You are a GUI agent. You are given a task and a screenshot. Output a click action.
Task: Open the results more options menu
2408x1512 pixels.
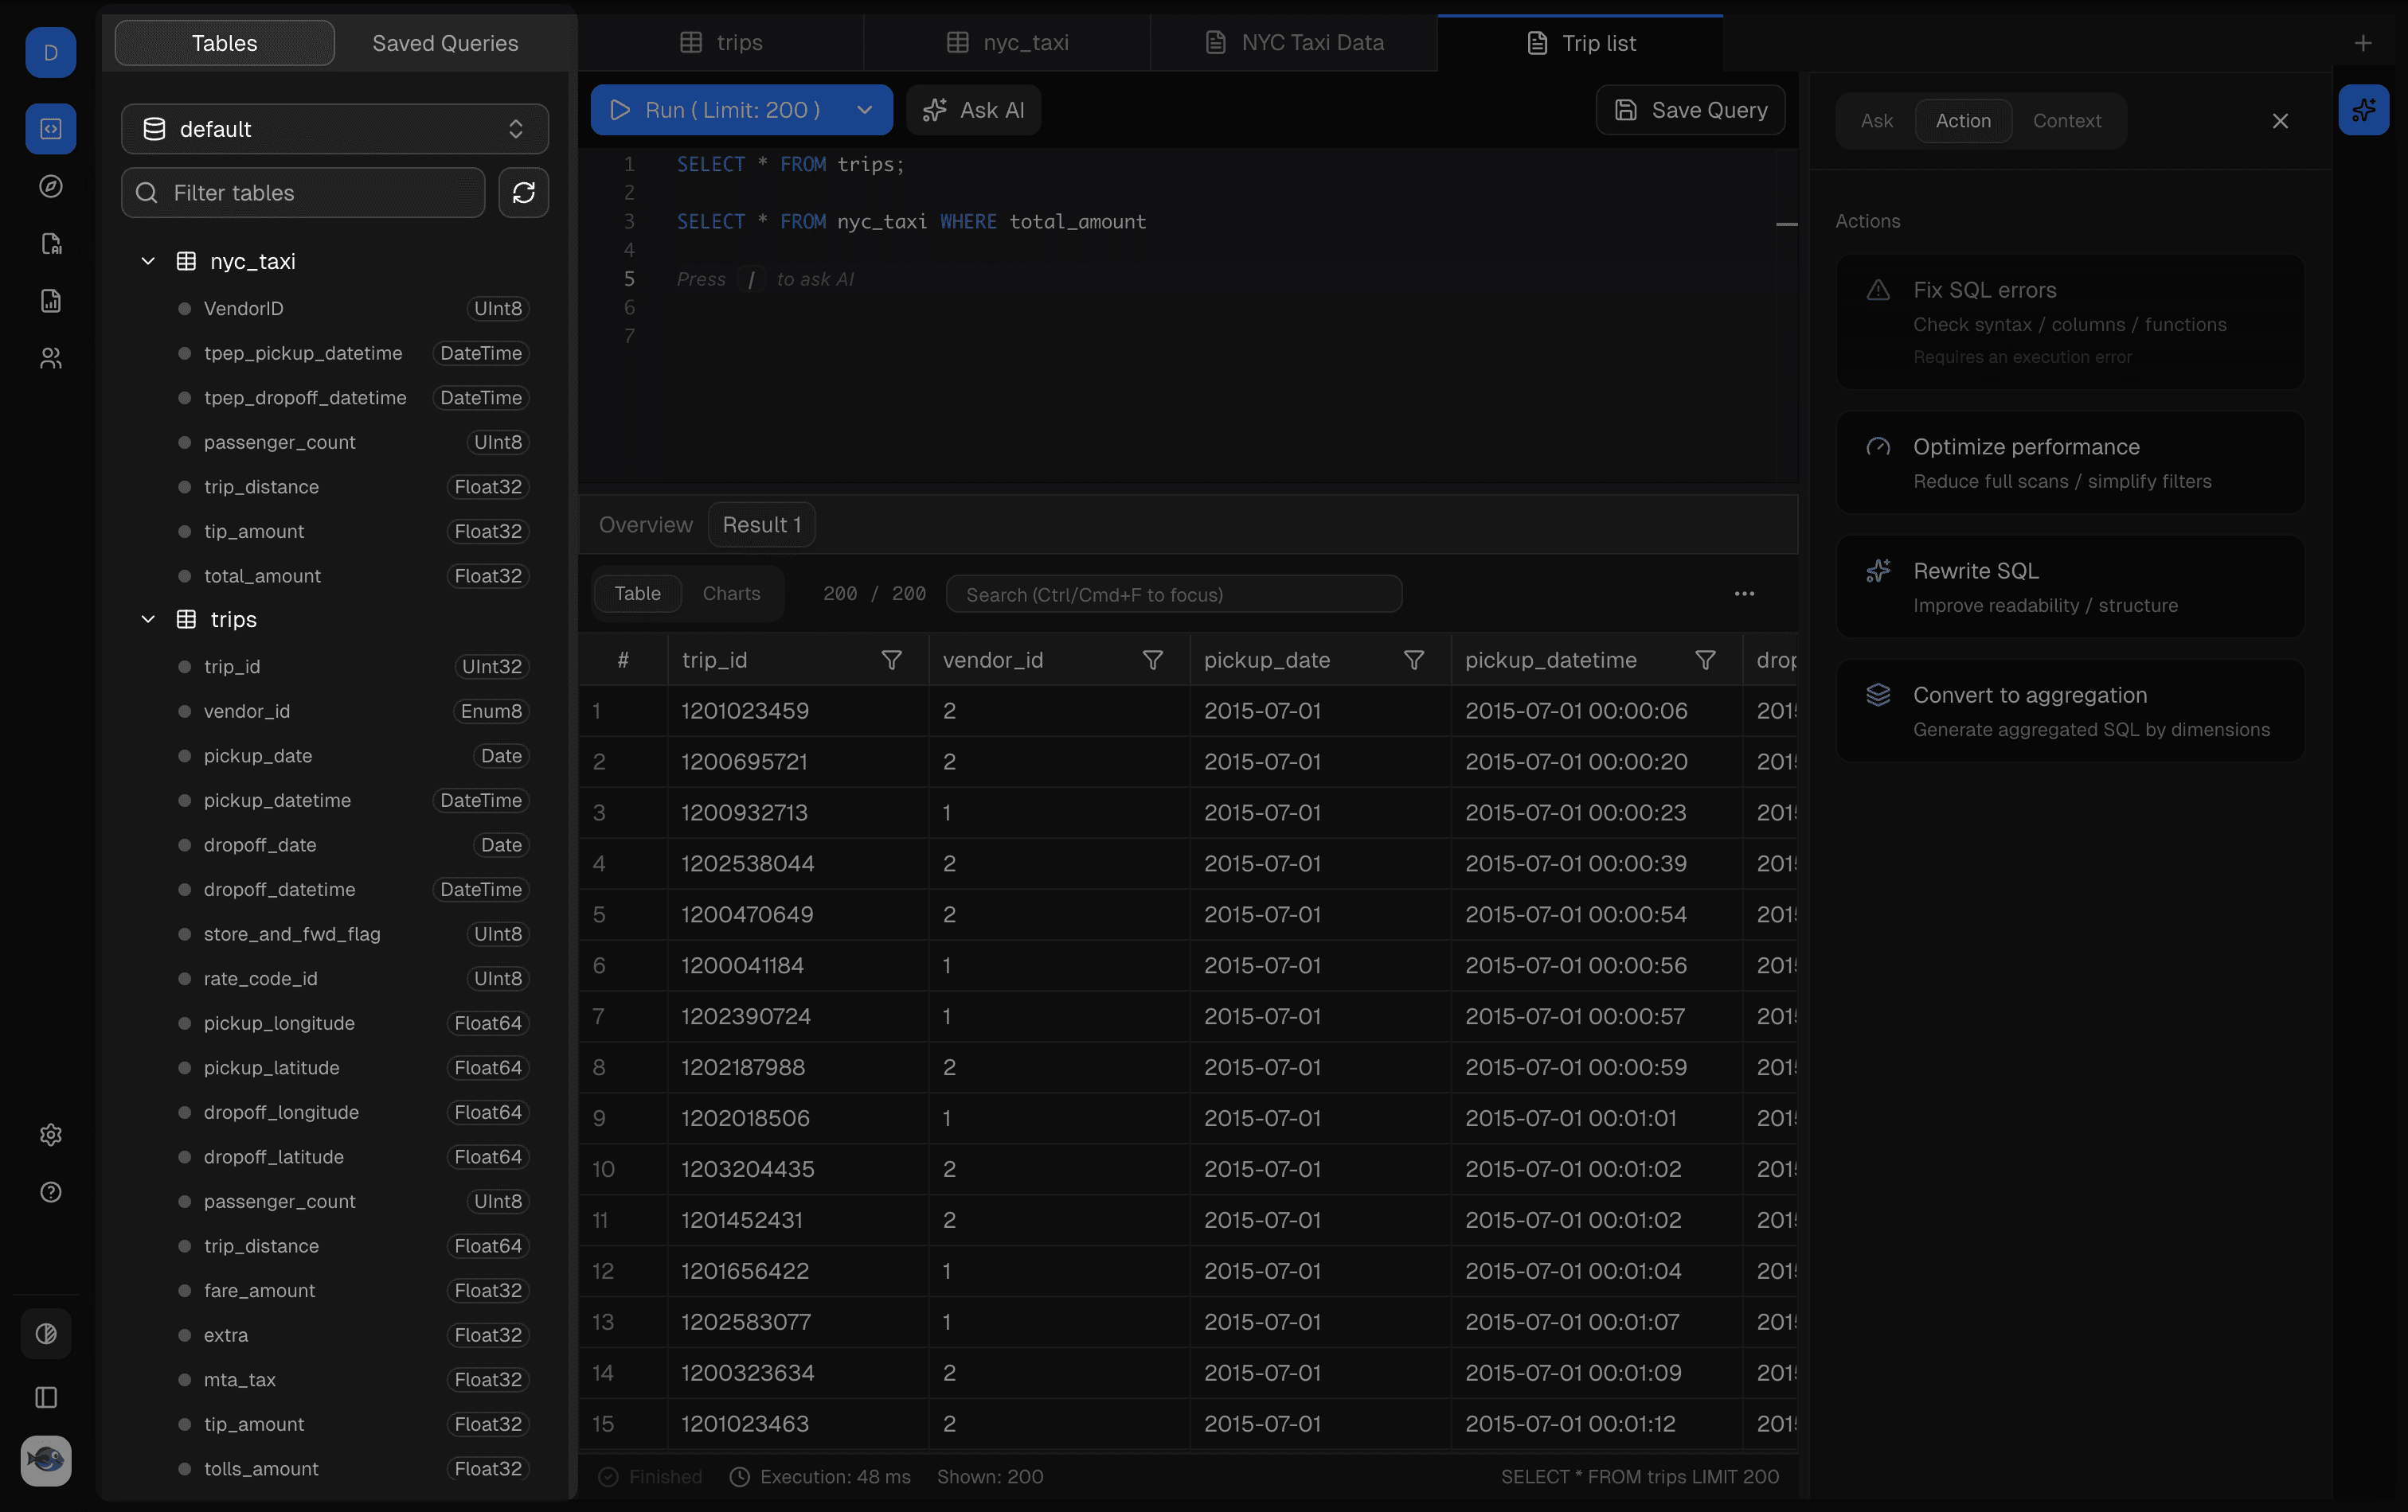coord(1744,594)
